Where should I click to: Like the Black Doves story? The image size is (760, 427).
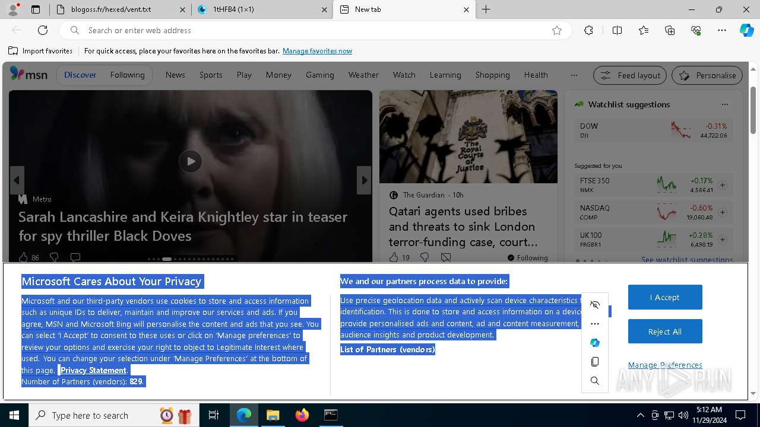[23, 257]
